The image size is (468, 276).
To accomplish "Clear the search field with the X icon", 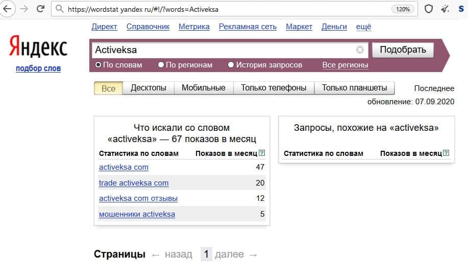I will tap(360, 50).
